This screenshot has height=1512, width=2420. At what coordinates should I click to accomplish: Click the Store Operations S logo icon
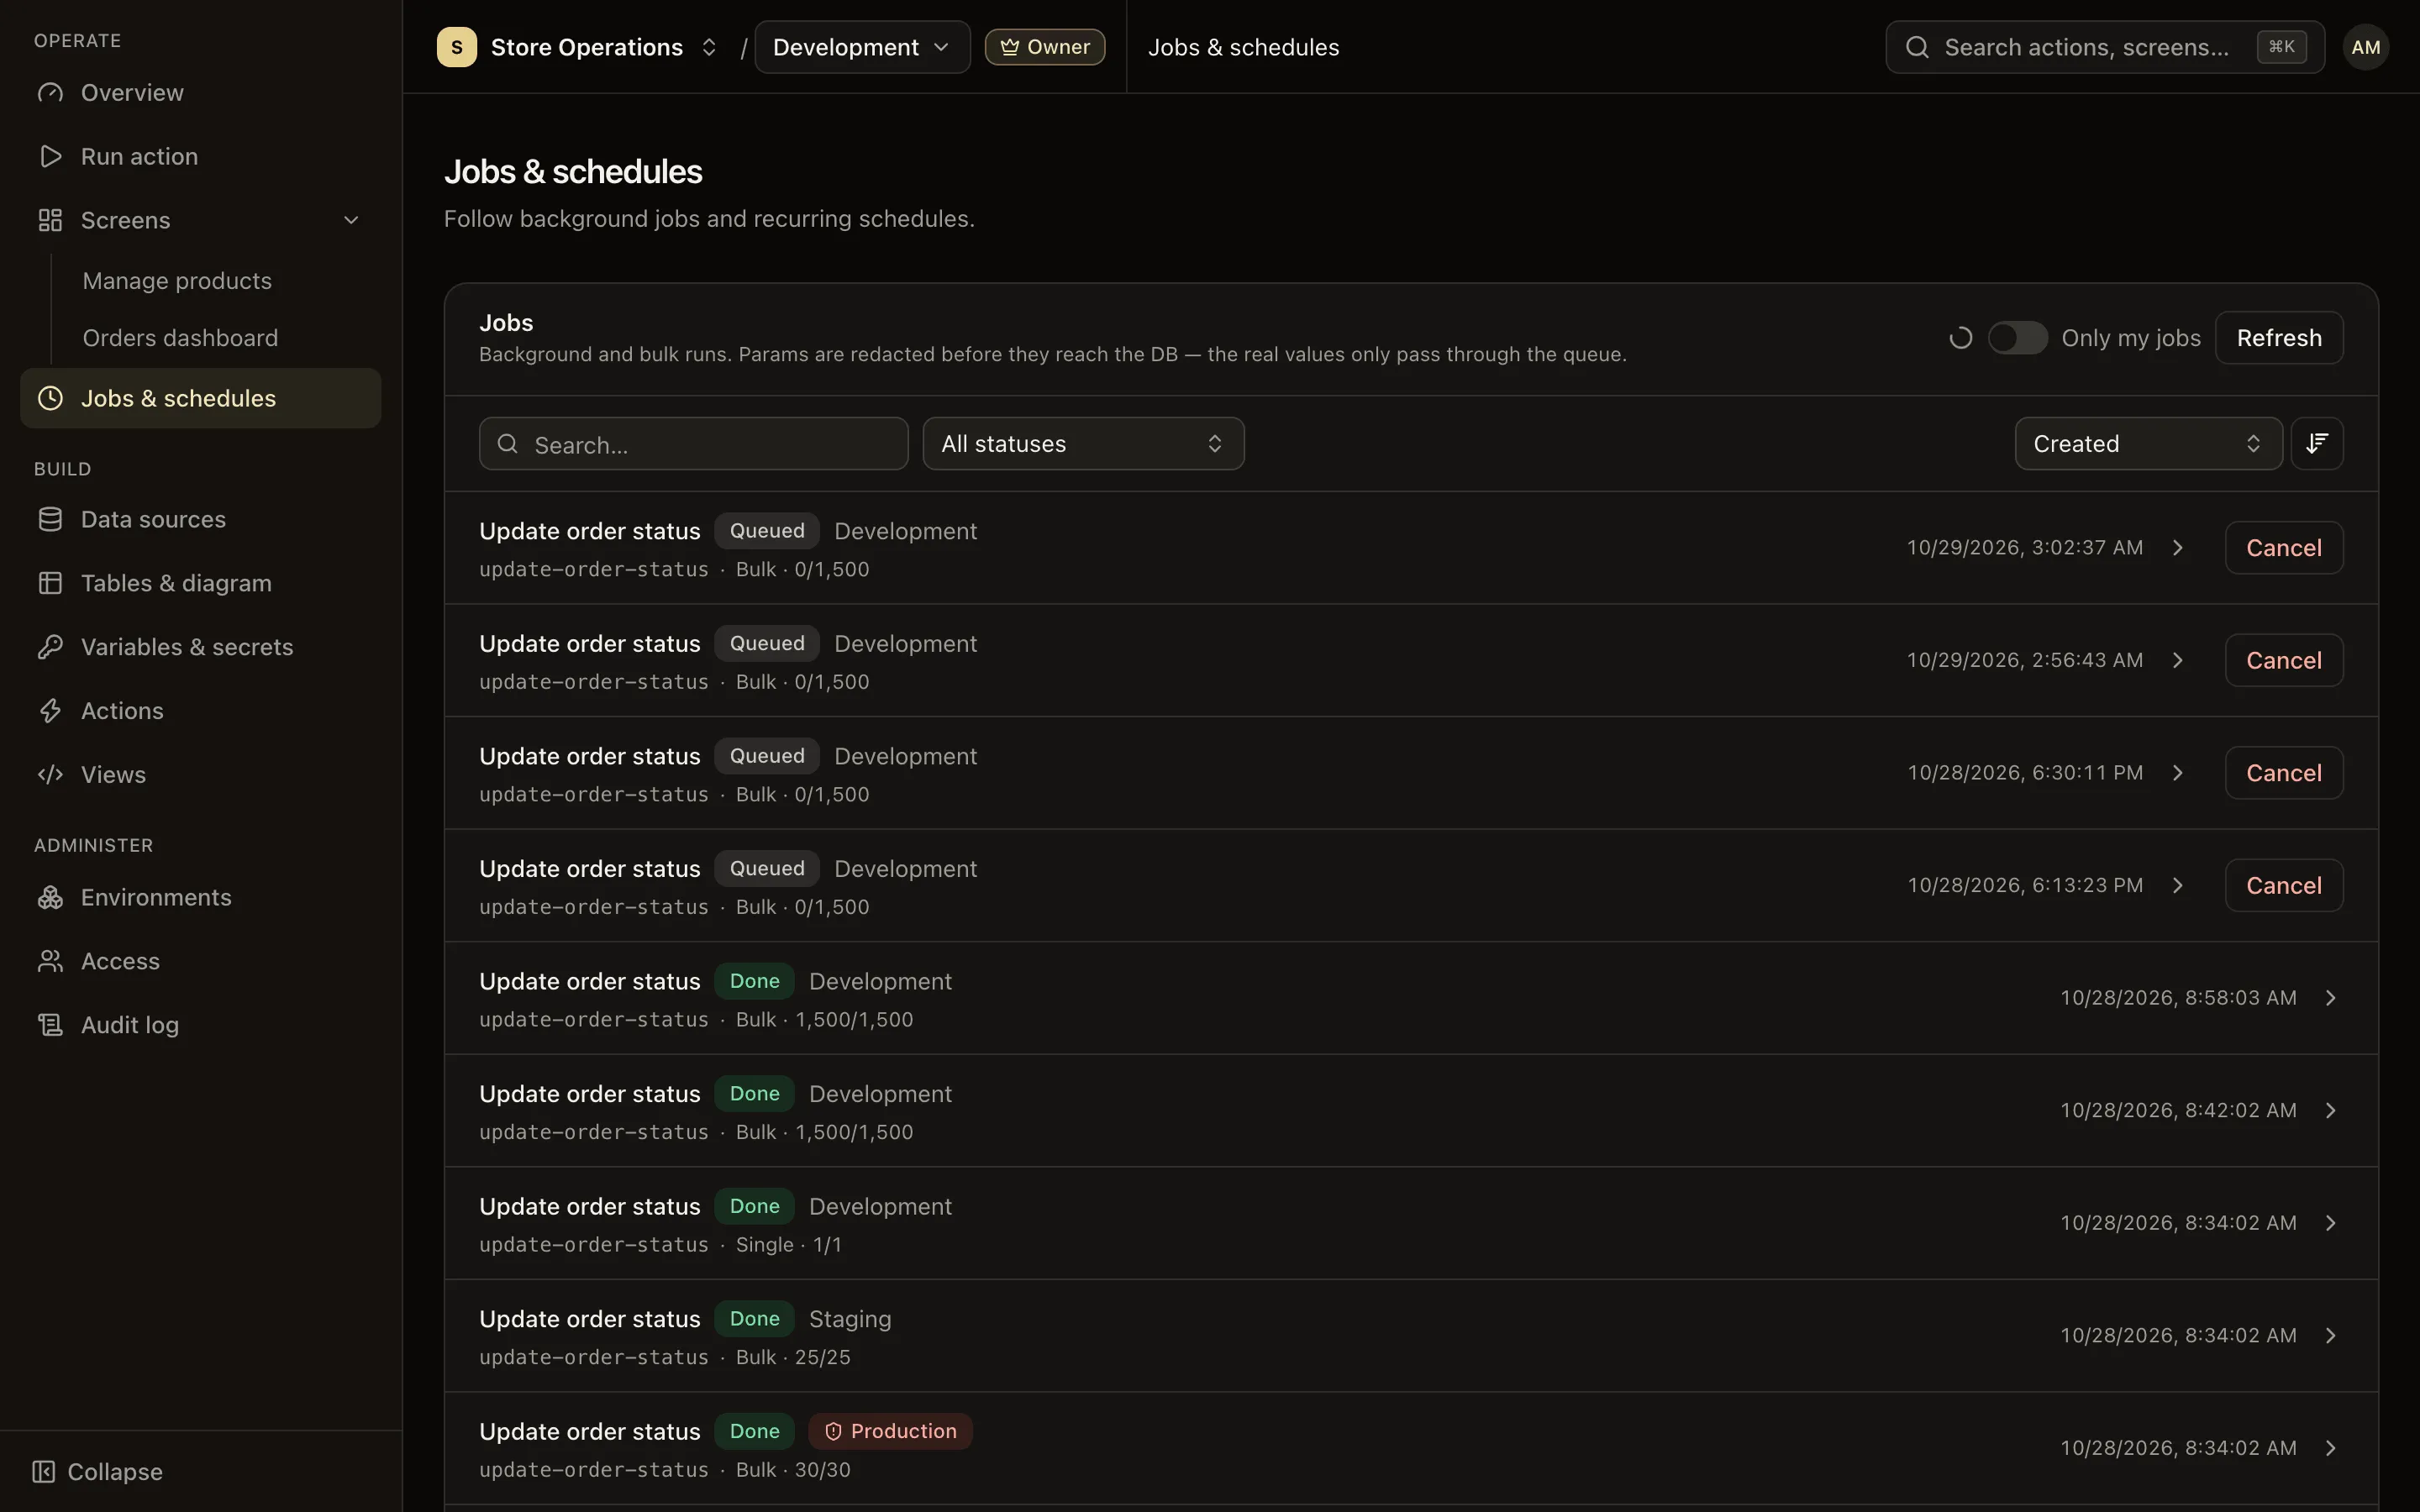click(x=457, y=47)
